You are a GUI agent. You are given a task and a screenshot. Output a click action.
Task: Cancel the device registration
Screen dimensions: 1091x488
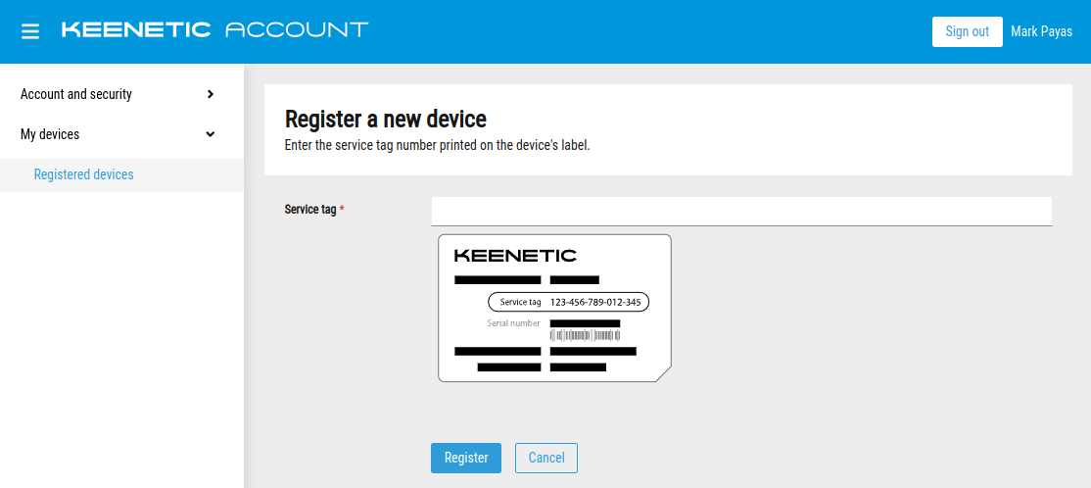[x=546, y=458]
